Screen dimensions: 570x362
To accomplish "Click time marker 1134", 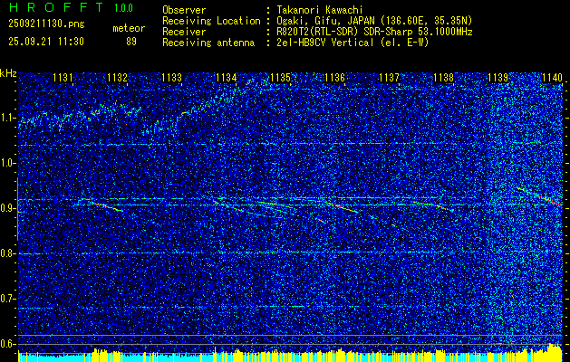I will (227, 77).
